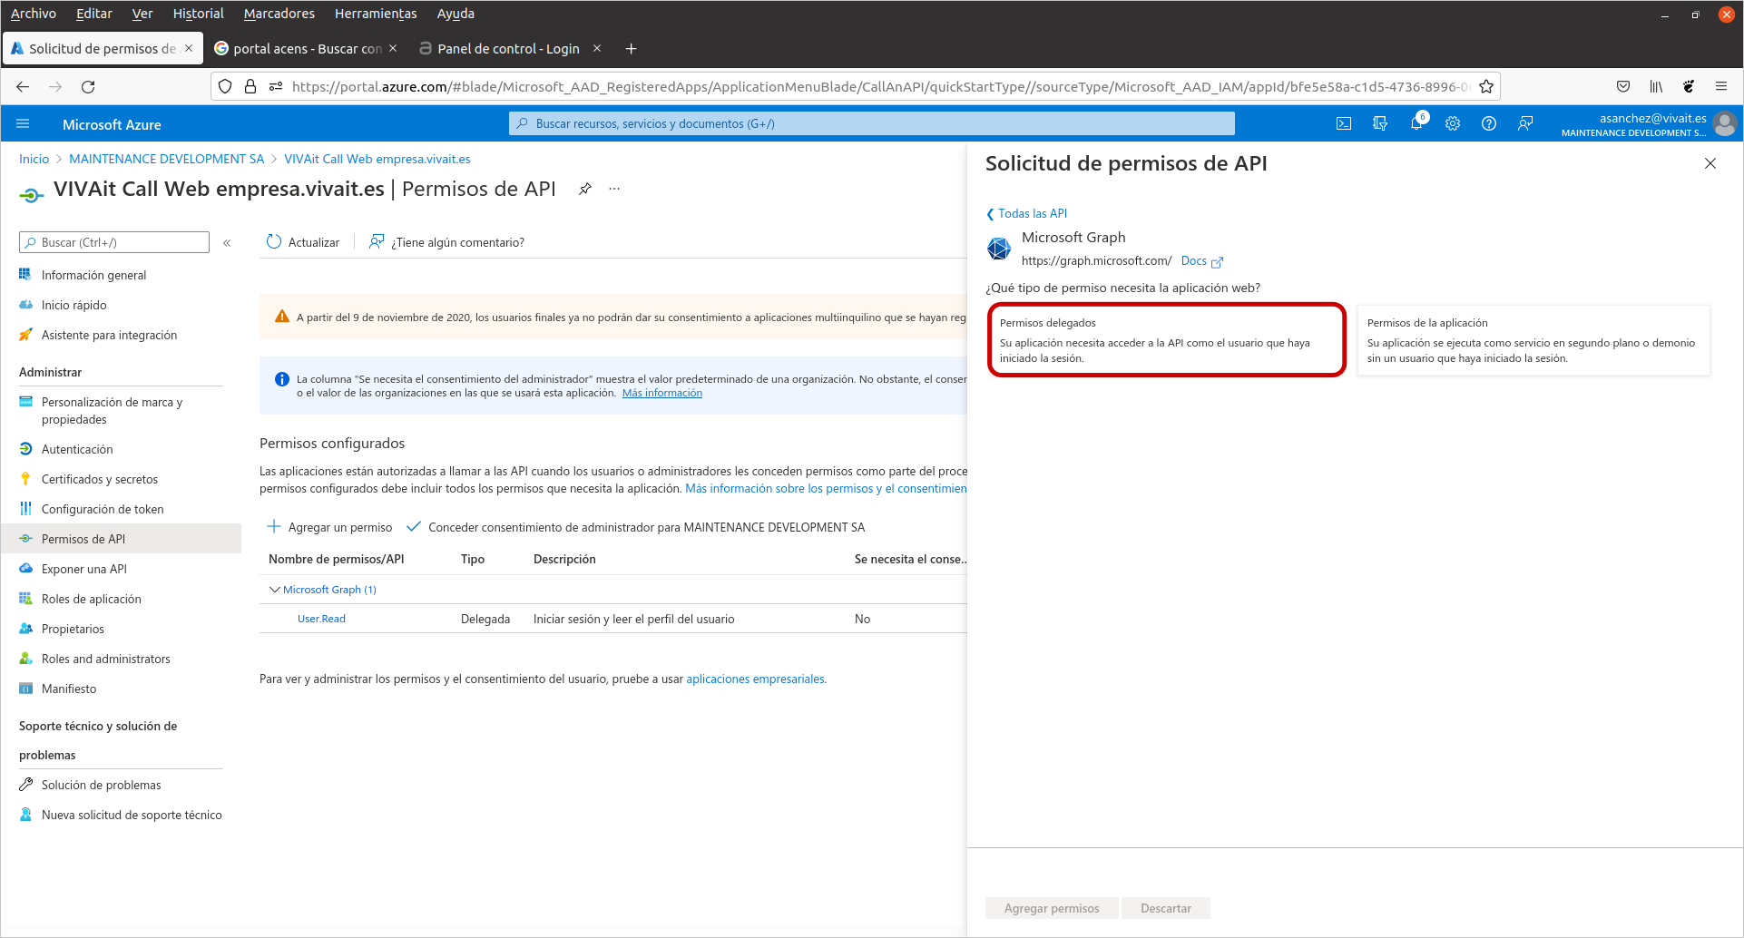
Task: Open the aplicaciones empresariales link
Action: [x=755, y=679]
